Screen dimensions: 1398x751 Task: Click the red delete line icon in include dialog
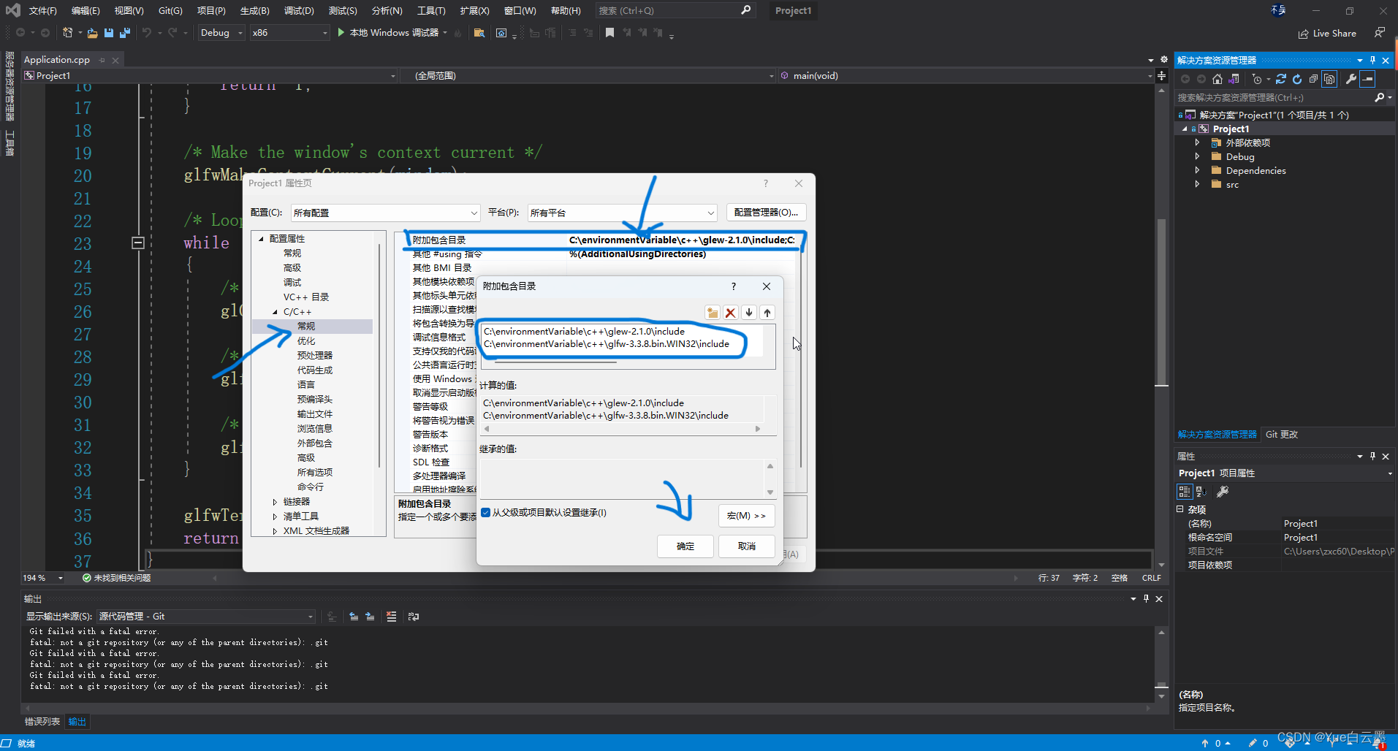[x=730, y=313]
